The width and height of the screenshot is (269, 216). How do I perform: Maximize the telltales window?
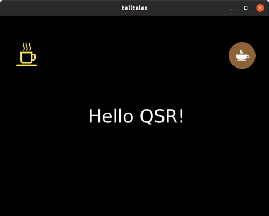tap(246, 8)
